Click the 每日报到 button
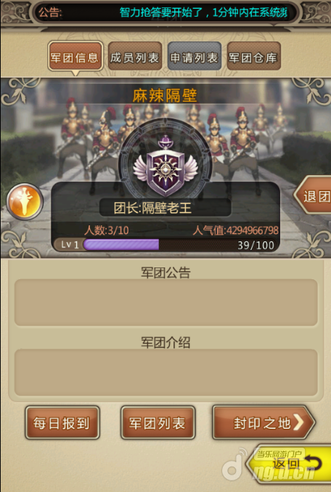Image resolution: width=331 pixels, height=492 pixels. click(62, 422)
